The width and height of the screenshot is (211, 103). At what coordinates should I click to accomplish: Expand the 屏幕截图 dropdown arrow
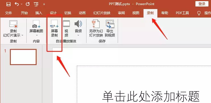[37, 35]
